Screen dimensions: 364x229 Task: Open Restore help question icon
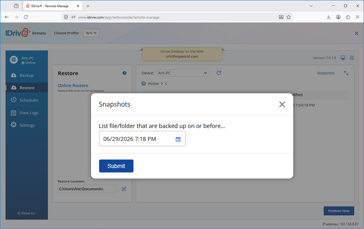(x=125, y=73)
